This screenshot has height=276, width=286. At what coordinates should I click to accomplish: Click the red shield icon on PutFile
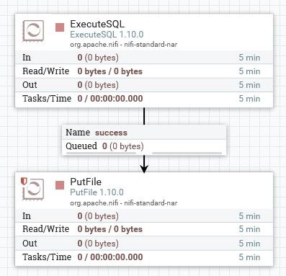point(24,182)
